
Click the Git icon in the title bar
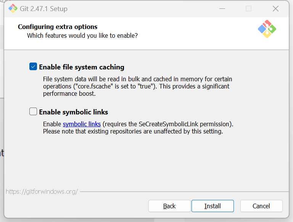pyautogui.click(x=13, y=8)
